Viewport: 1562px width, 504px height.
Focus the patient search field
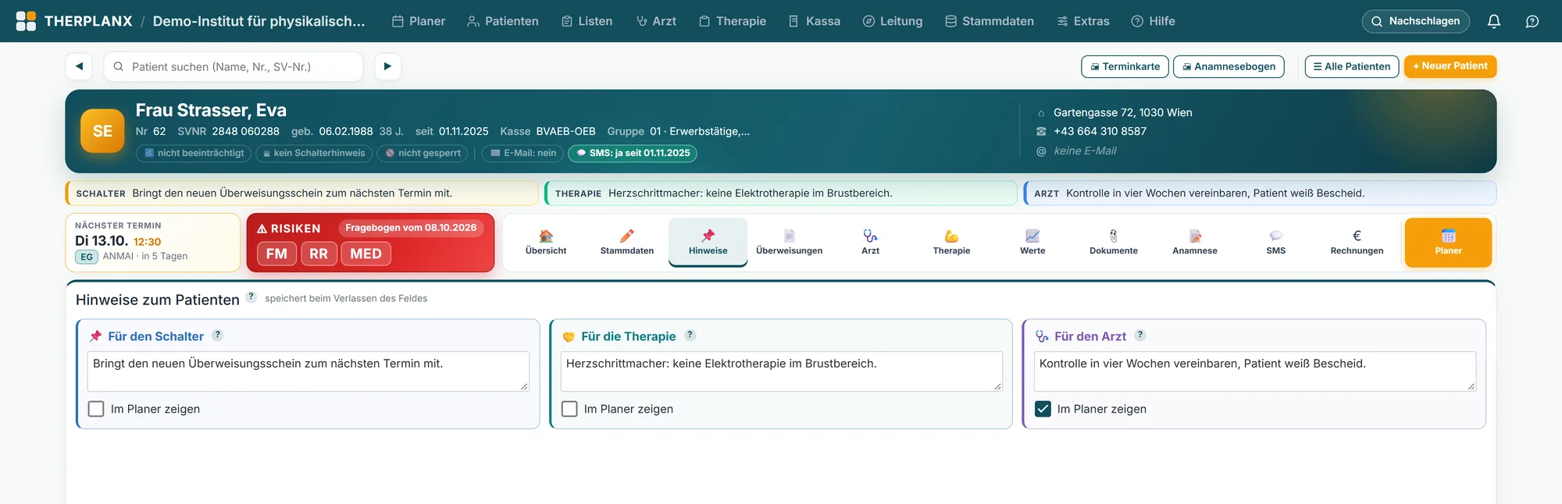coord(234,66)
